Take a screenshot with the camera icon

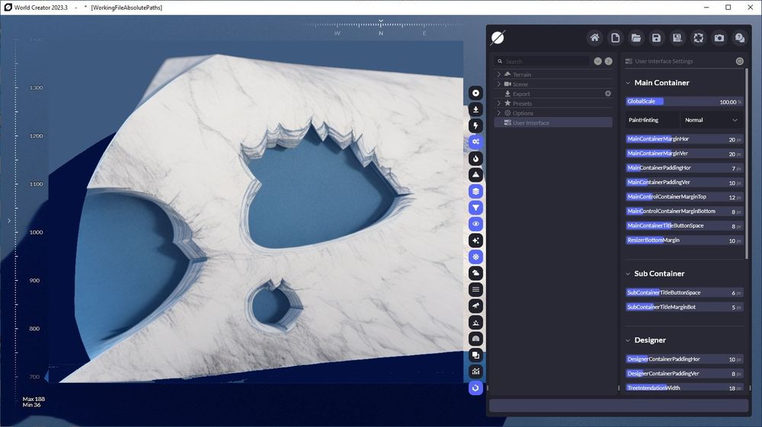click(x=719, y=38)
